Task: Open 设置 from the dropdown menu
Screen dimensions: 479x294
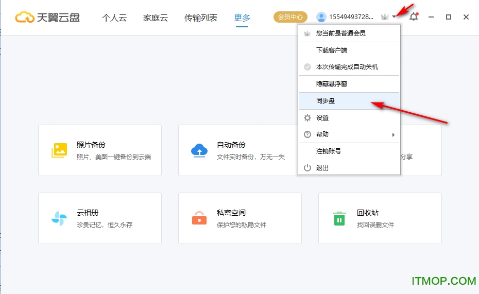Action: pos(349,118)
